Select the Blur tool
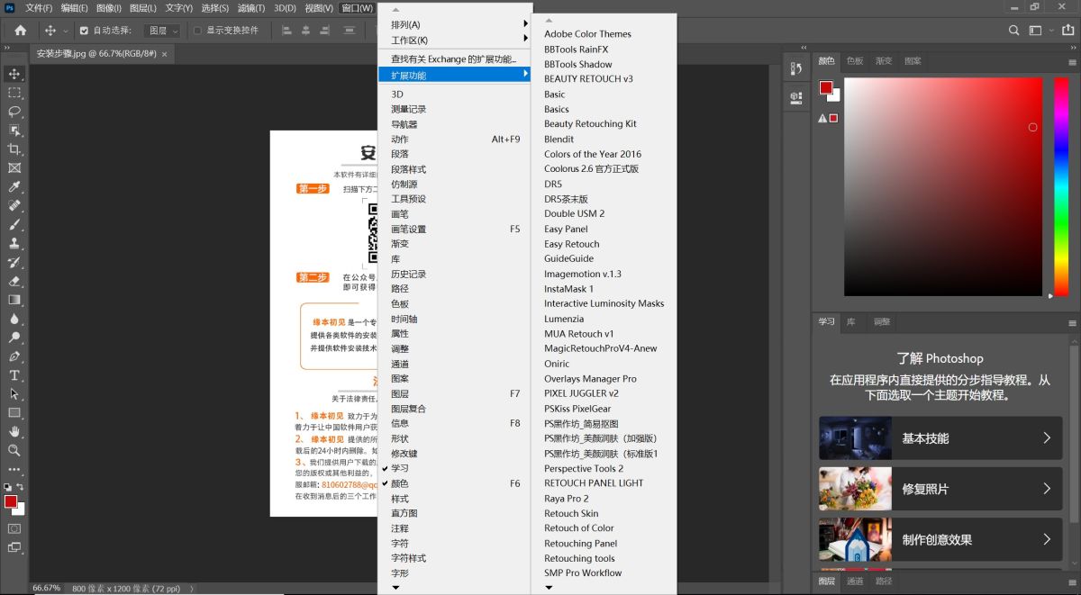Image resolution: width=1081 pixels, height=595 pixels. 14,319
